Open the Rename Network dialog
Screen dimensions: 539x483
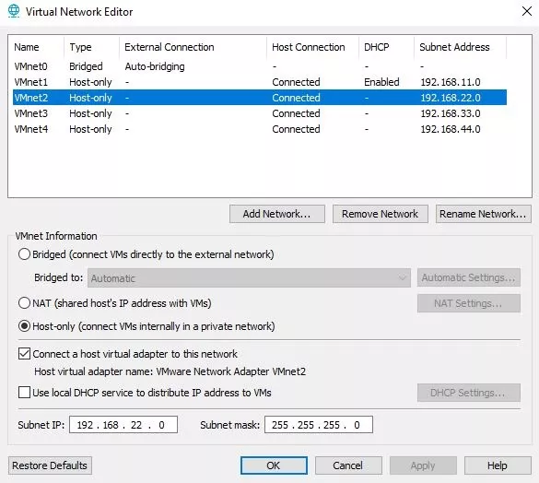point(484,214)
